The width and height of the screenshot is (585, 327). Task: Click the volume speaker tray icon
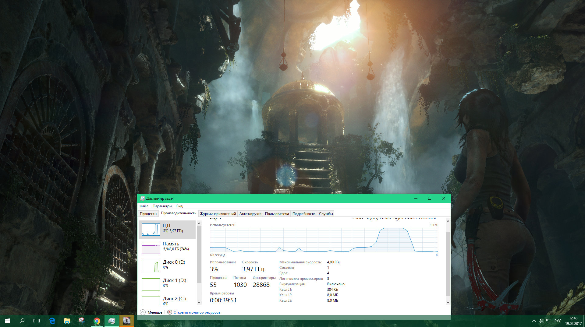click(x=541, y=321)
